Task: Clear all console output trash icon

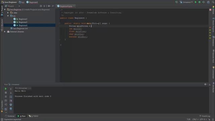Action: coord(11,109)
